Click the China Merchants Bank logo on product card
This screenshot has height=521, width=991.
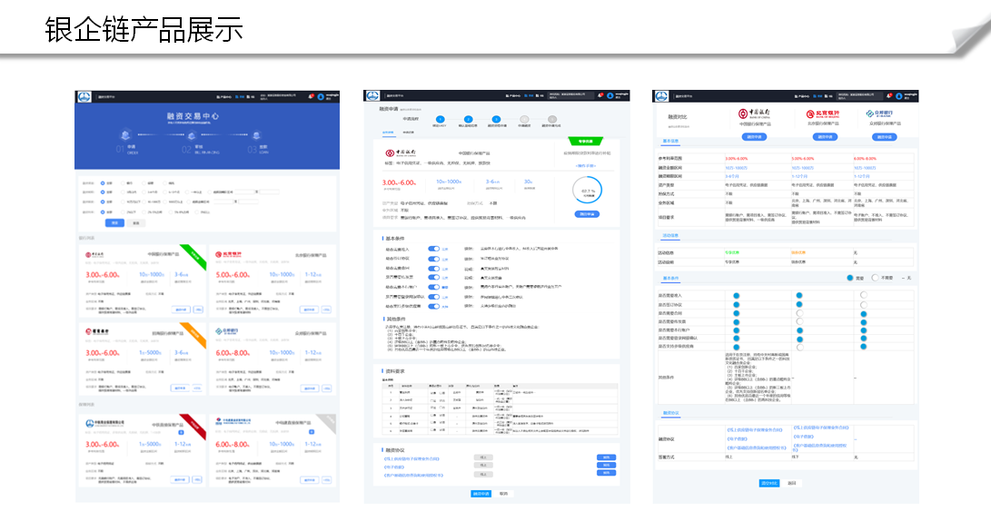(98, 330)
